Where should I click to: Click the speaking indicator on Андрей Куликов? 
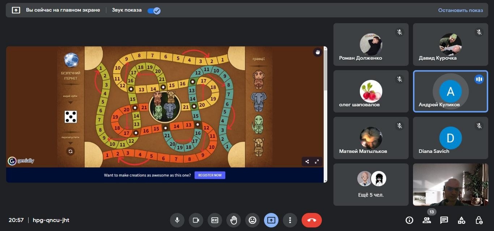coord(479,79)
